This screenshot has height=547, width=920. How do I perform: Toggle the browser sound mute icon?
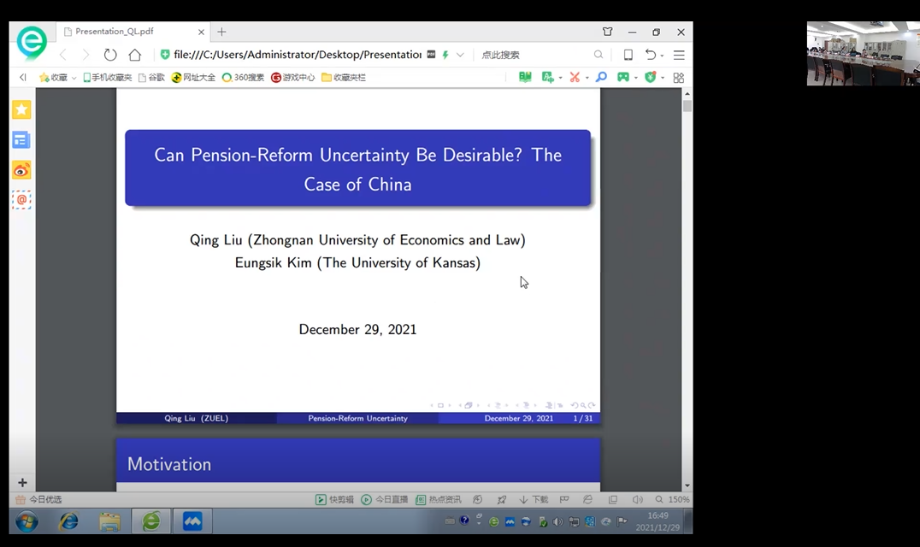[x=637, y=499]
